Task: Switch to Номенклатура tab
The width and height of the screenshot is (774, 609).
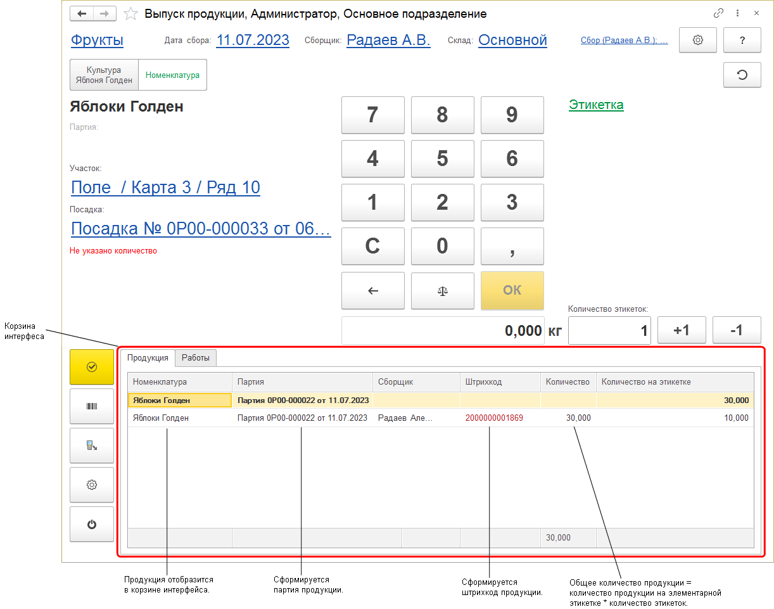Action: [x=172, y=75]
